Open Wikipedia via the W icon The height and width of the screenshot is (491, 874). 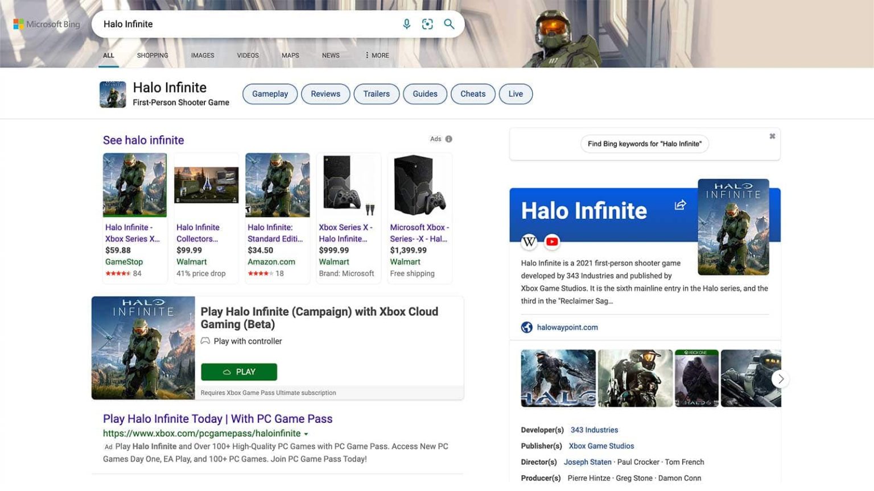[x=529, y=242]
